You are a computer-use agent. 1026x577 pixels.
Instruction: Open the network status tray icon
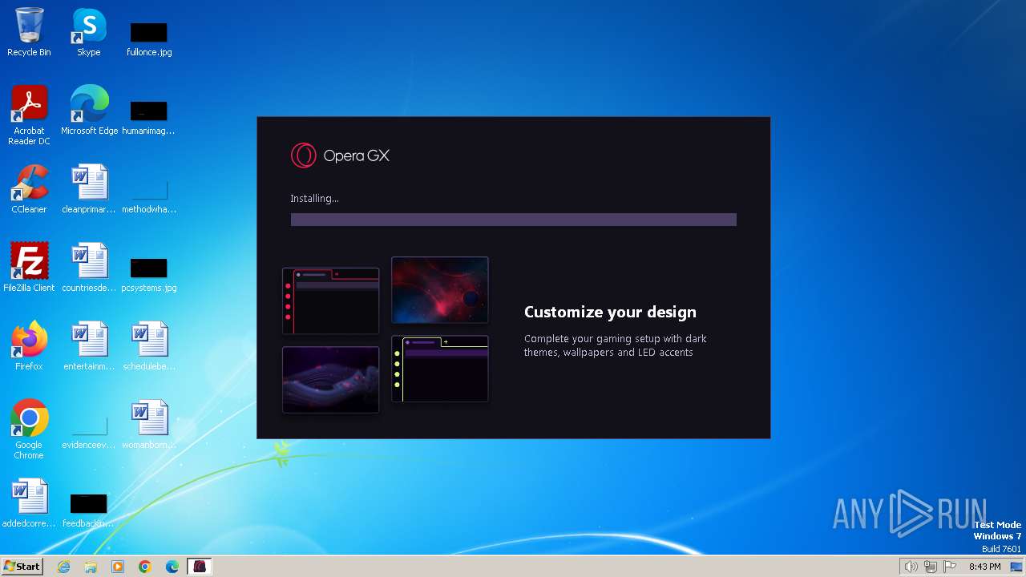pos(931,567)
